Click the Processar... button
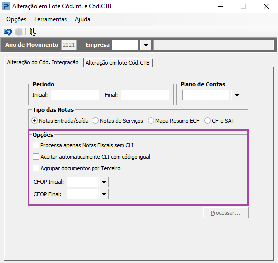 click(226, 213)
